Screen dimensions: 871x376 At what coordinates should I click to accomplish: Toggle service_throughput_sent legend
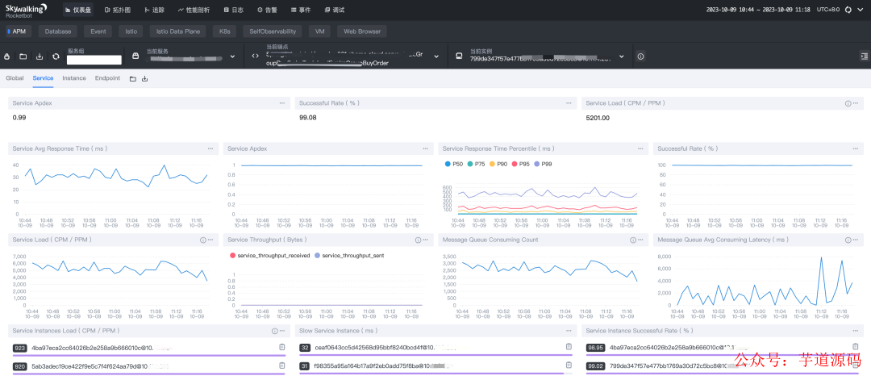coord(349,256)
